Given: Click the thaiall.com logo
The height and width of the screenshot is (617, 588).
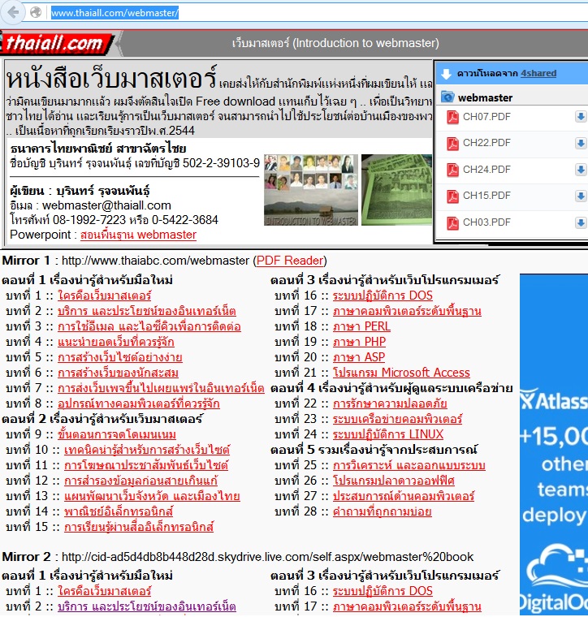Looking at the screenshot, I should (54, 44).
